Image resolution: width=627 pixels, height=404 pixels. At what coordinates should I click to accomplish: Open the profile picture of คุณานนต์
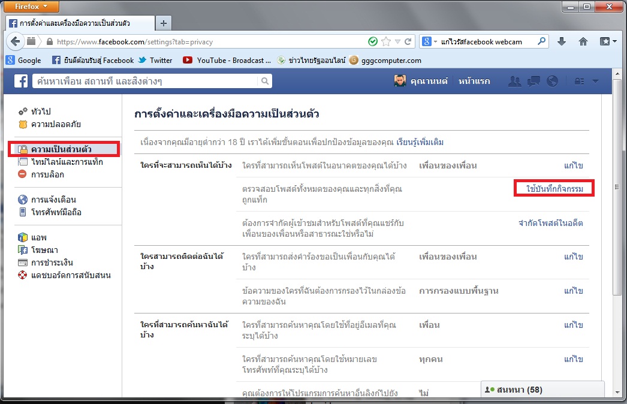[400, 81]
